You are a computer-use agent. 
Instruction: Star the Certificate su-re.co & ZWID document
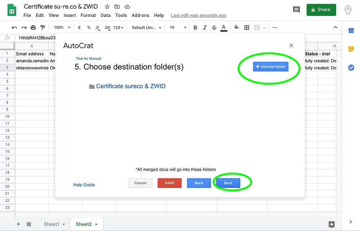pyautogui.click(x=107, y=6)
